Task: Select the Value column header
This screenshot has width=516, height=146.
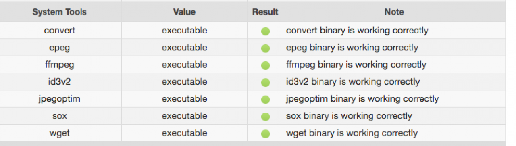Action: pos(184,12)
